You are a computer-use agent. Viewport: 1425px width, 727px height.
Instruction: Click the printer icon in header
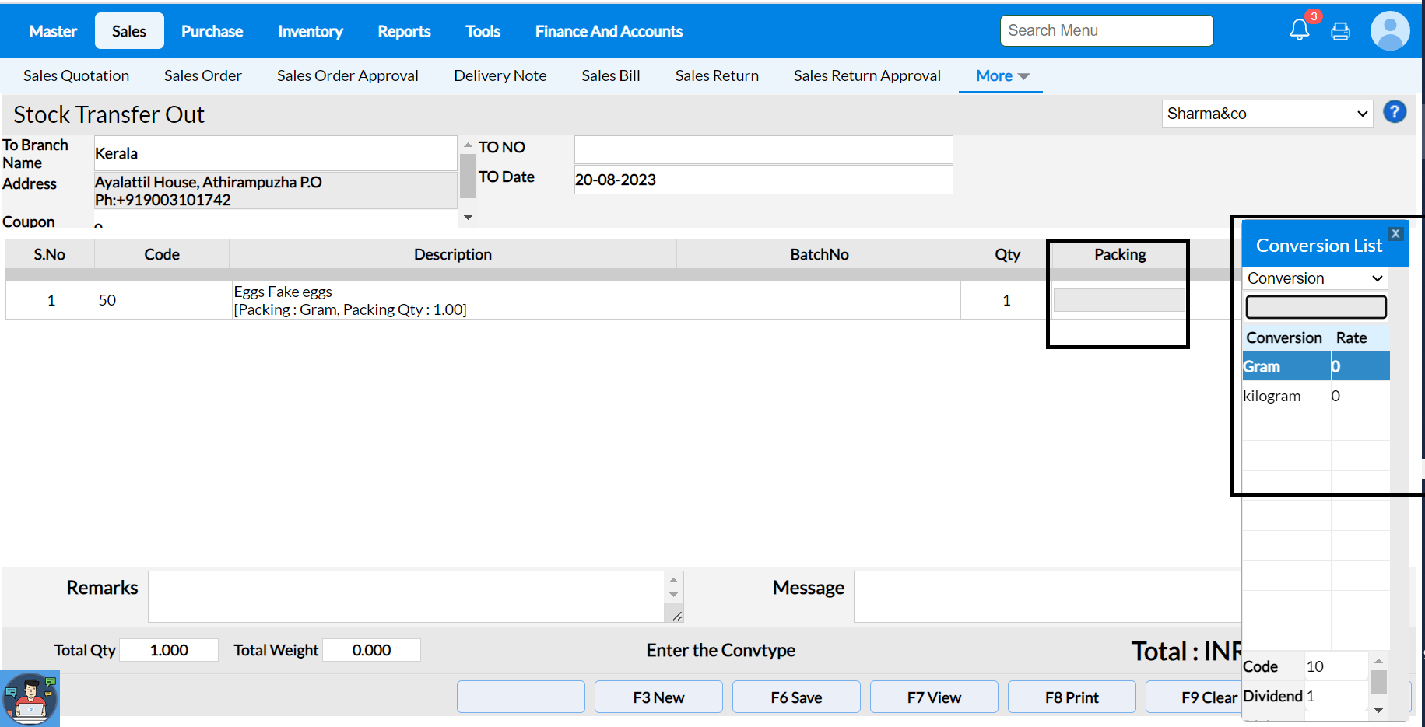[1340, 31]
